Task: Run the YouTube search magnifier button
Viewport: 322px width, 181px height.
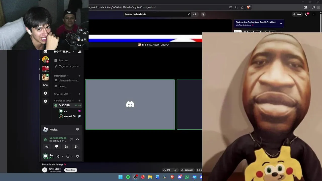Action: click(x=195, y=14)
